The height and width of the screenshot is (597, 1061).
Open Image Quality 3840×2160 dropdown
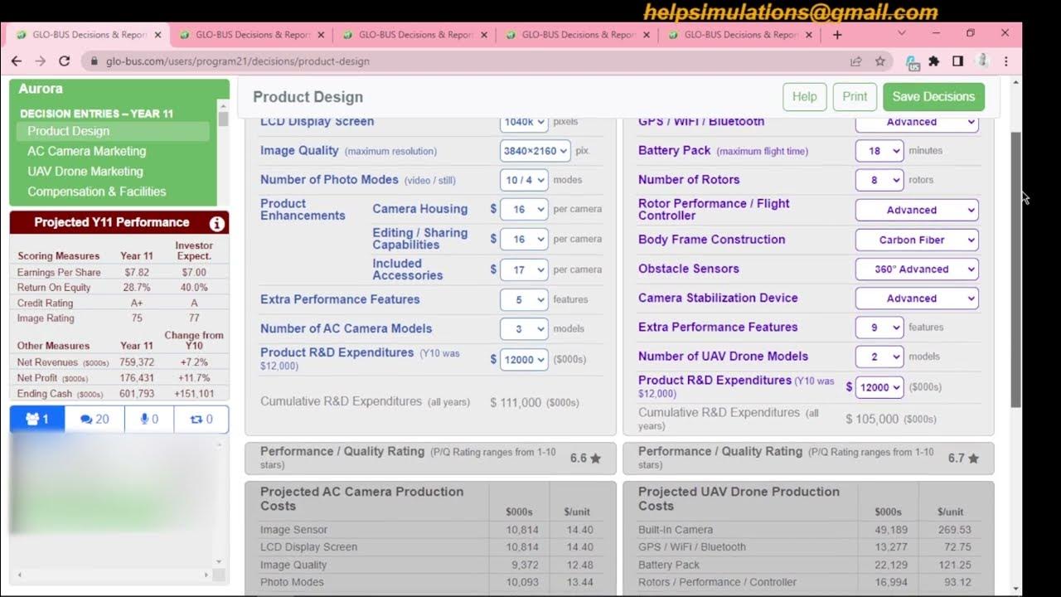535,151
